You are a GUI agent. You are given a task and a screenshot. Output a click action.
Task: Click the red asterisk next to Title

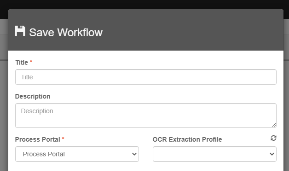[31, 61]
